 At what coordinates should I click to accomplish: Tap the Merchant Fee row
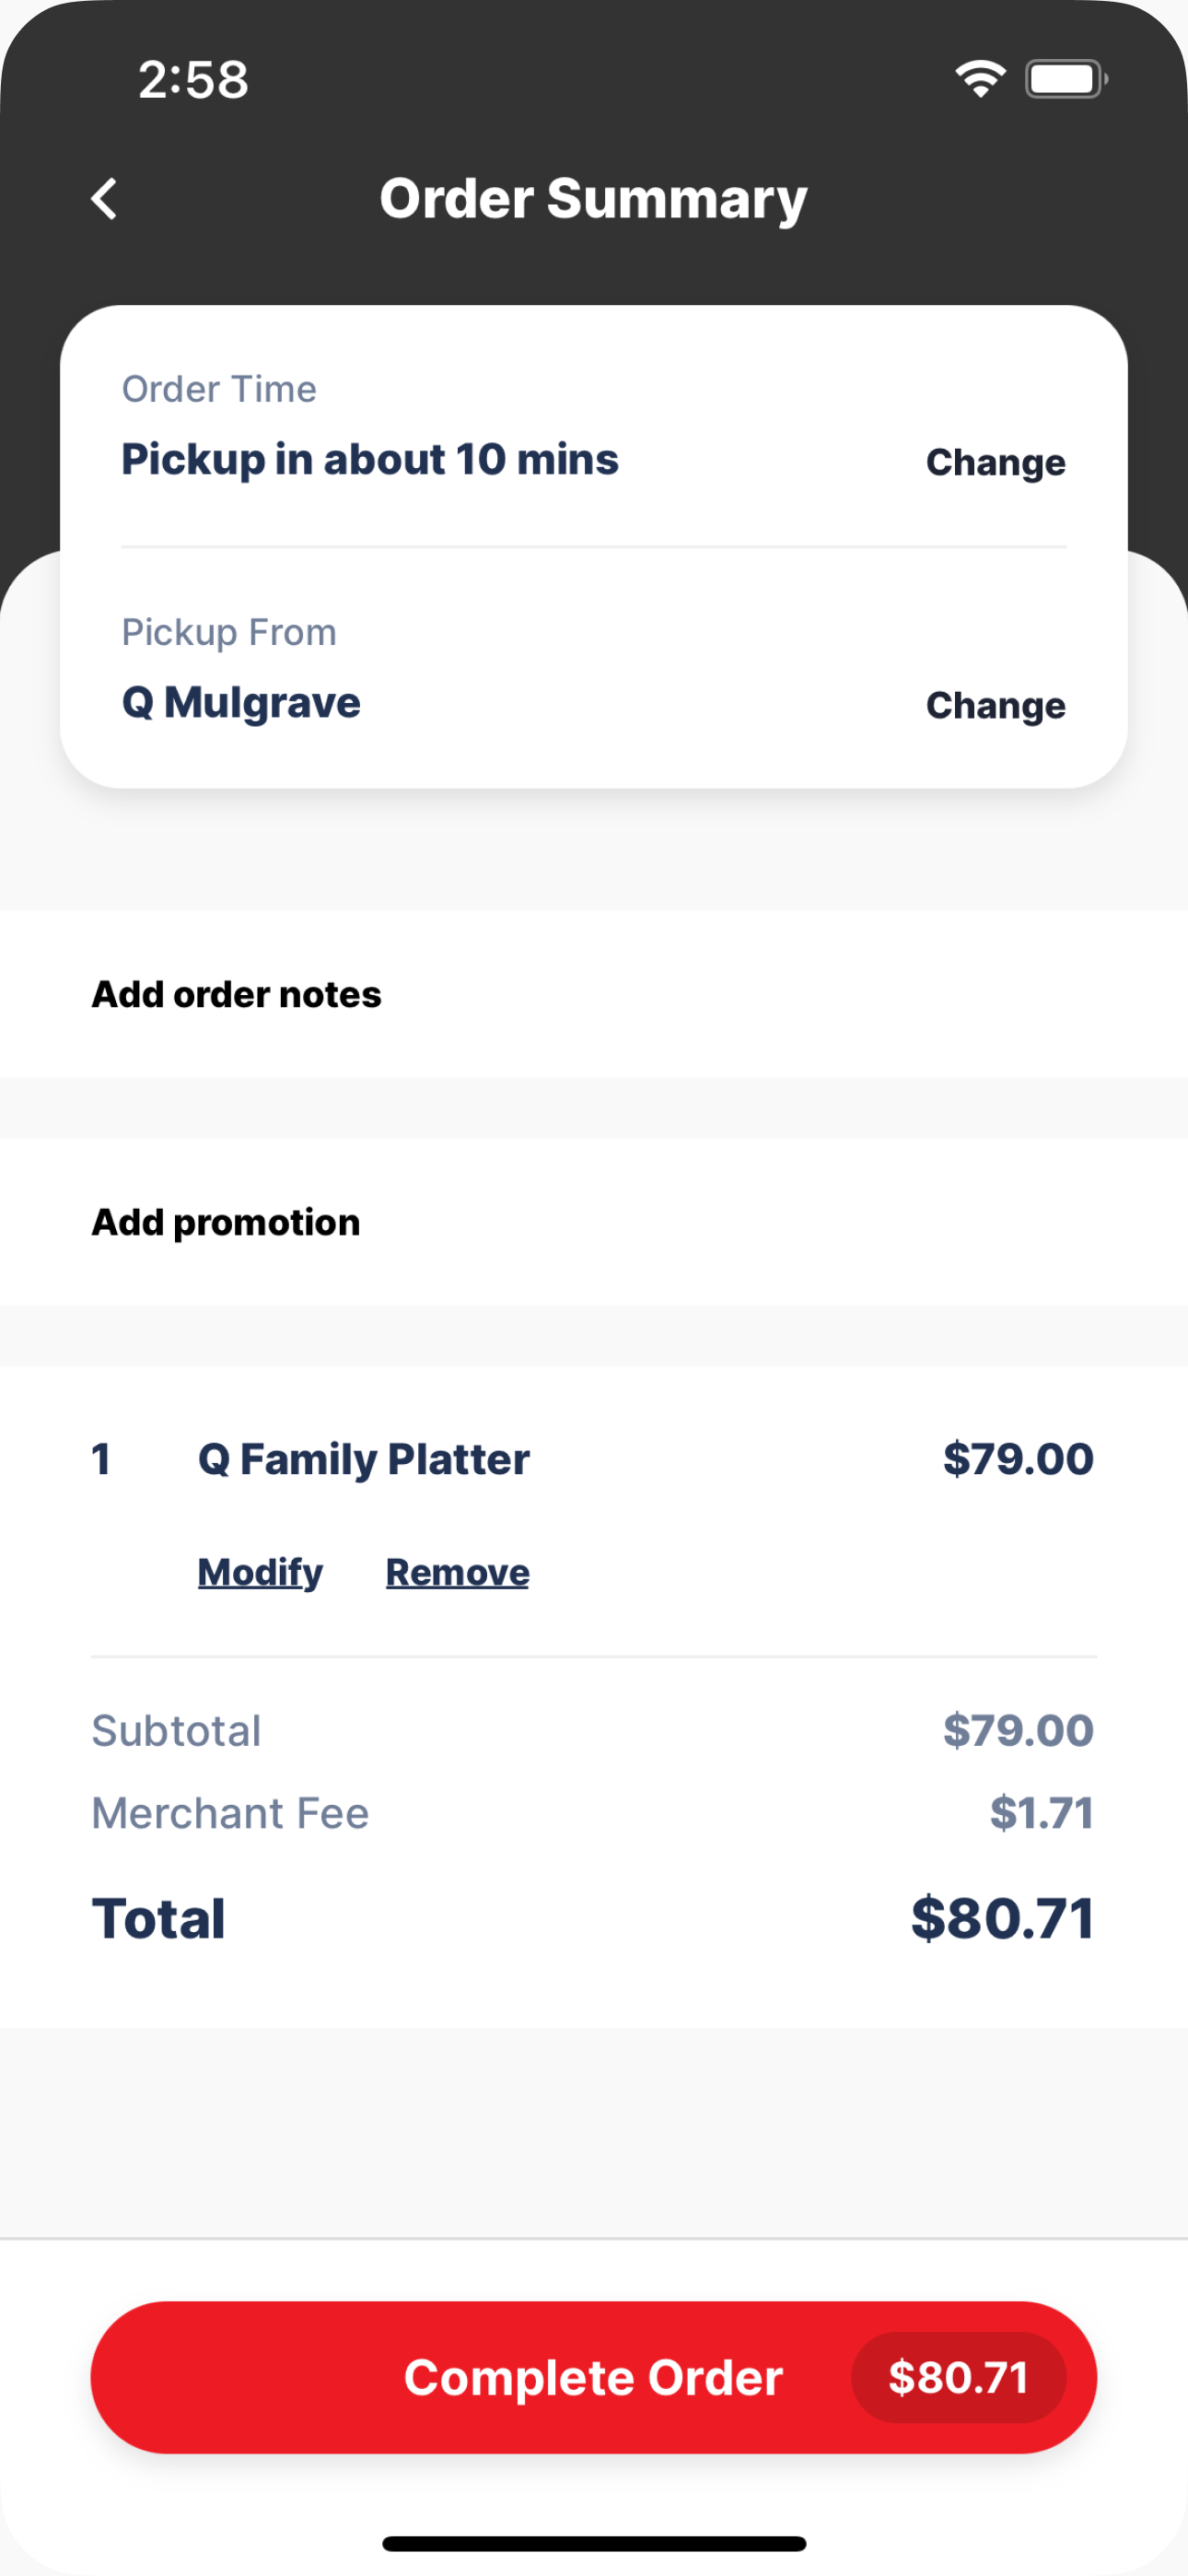(x=594, y=1813)
